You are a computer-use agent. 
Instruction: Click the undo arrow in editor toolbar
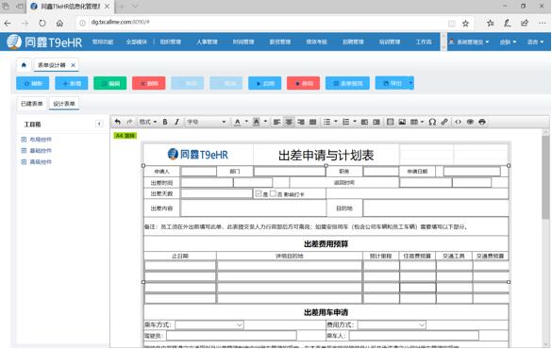tap(118, 122)
